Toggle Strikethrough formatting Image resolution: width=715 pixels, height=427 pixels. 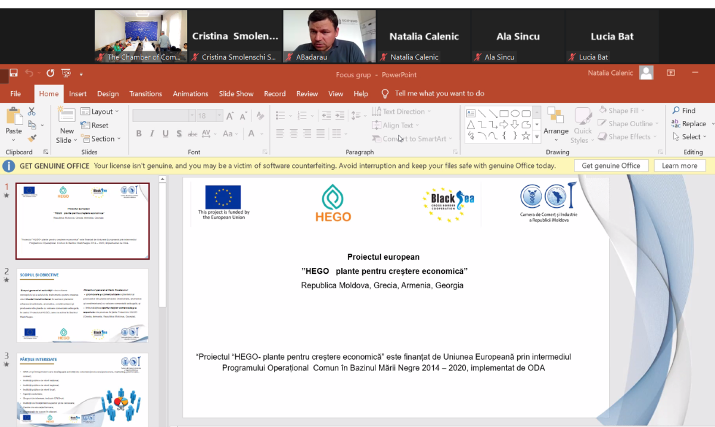192,134
